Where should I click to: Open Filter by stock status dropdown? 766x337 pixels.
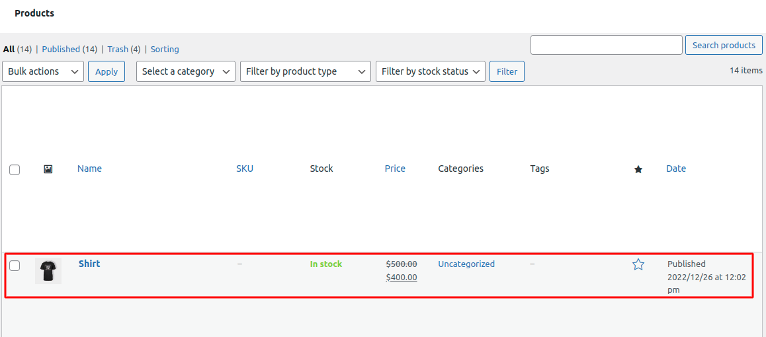point(430,71)
